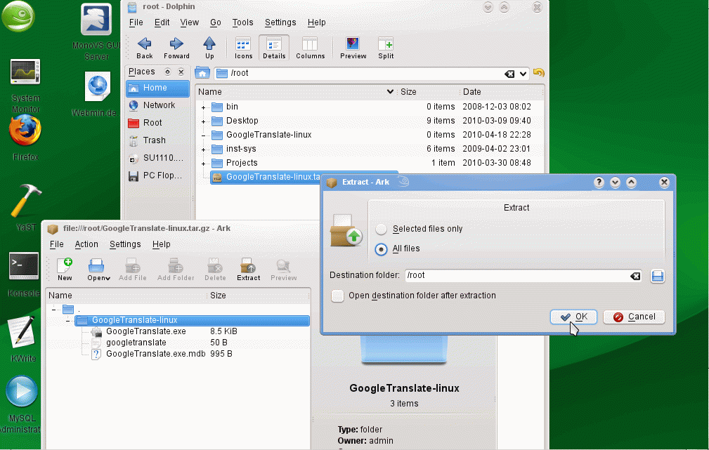The width and height of the screenshot is (709, 450).
Task: Switch Dolphin to Icons view
Action: [243, 48]
